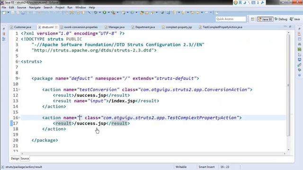Click the editor scroll up arrow
The height and width of the screenshot is (170, 303).
(288, 33)
